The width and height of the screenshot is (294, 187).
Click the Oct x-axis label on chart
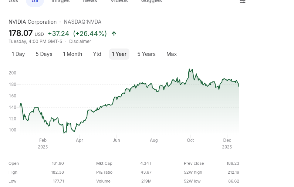(x=190, y=140)
